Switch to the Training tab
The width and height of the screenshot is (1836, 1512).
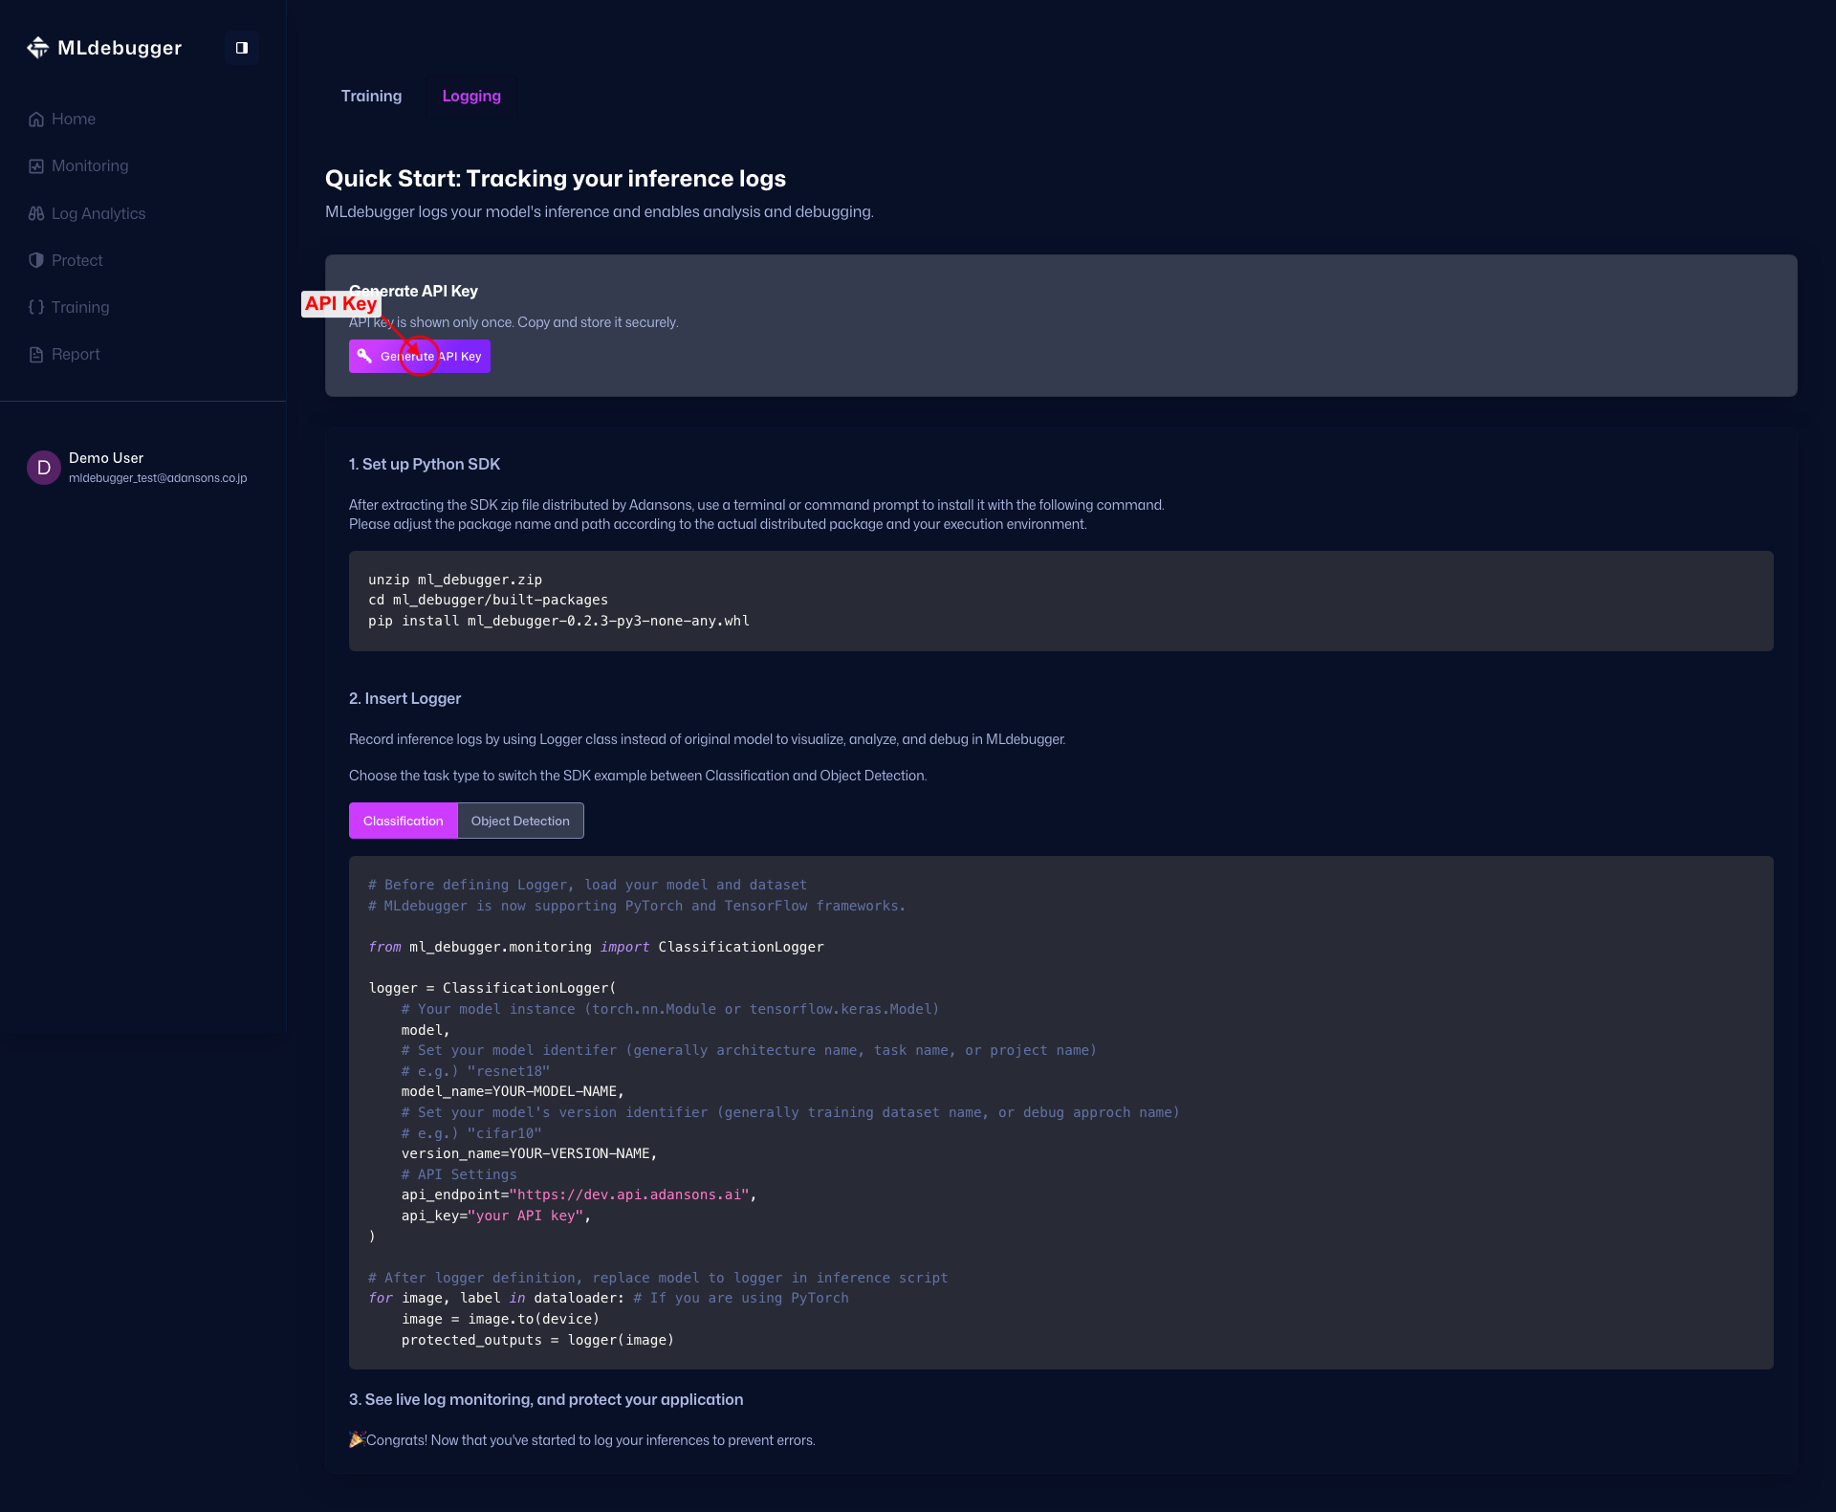[371, 96]
